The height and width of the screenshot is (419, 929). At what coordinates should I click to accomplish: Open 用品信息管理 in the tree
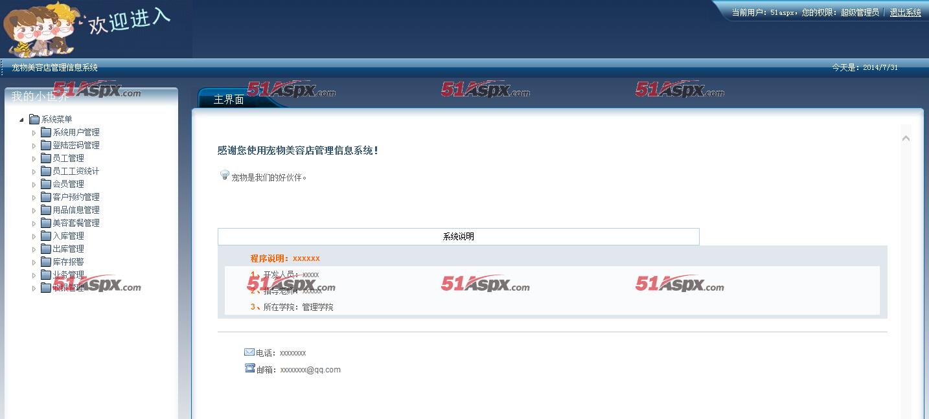pos(76,210)
